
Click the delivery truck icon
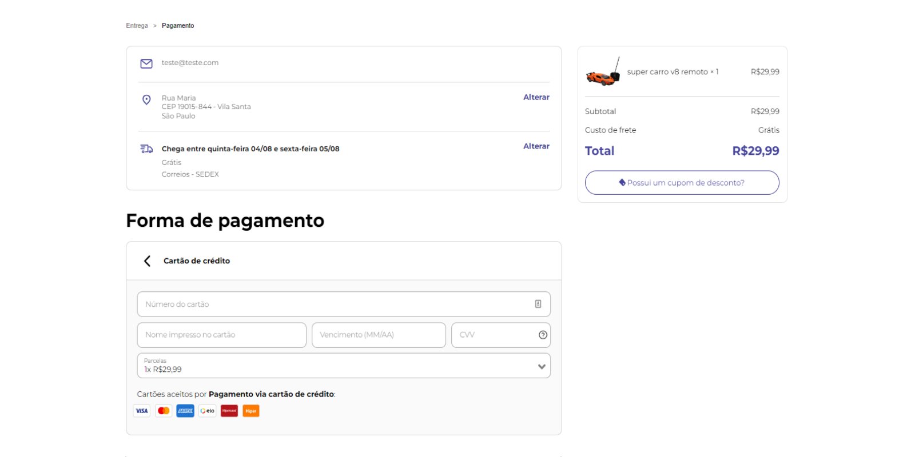point(146,149)
